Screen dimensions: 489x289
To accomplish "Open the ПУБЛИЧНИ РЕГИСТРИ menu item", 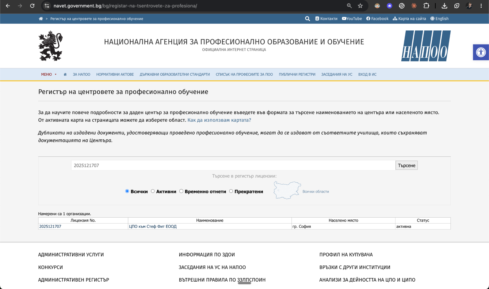I will click(x=297, y=74).
